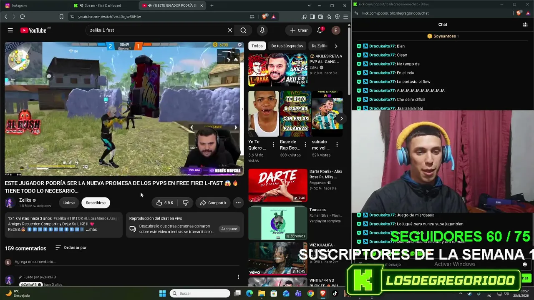
Task: Click the Suscribirse button
Action: (96, 202)
